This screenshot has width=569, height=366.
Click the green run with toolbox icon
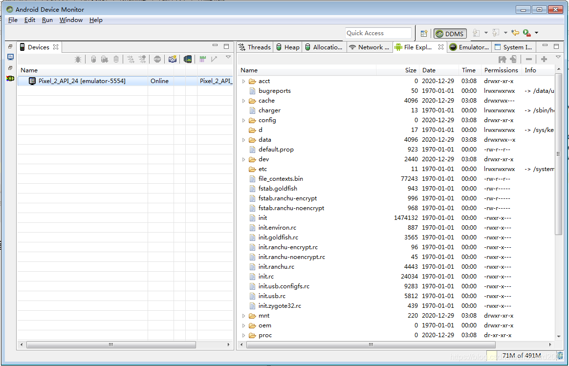pos(527,33)
